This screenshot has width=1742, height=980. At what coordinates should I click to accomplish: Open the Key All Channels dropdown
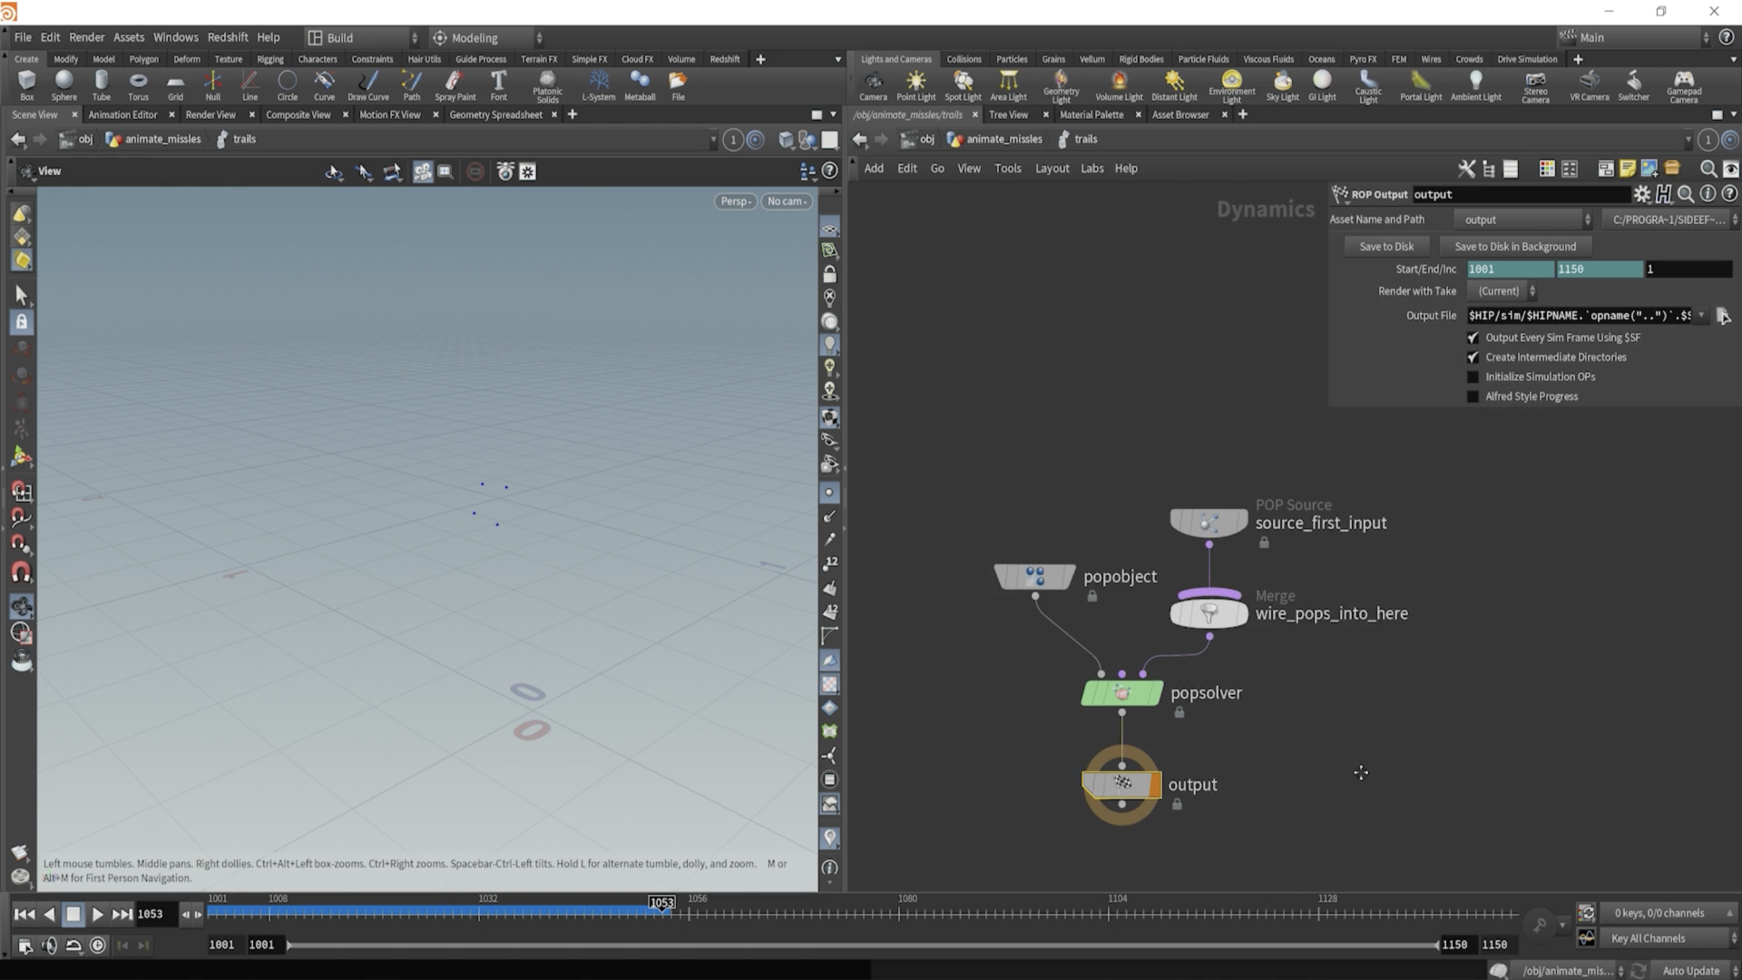coord(1669,938)
